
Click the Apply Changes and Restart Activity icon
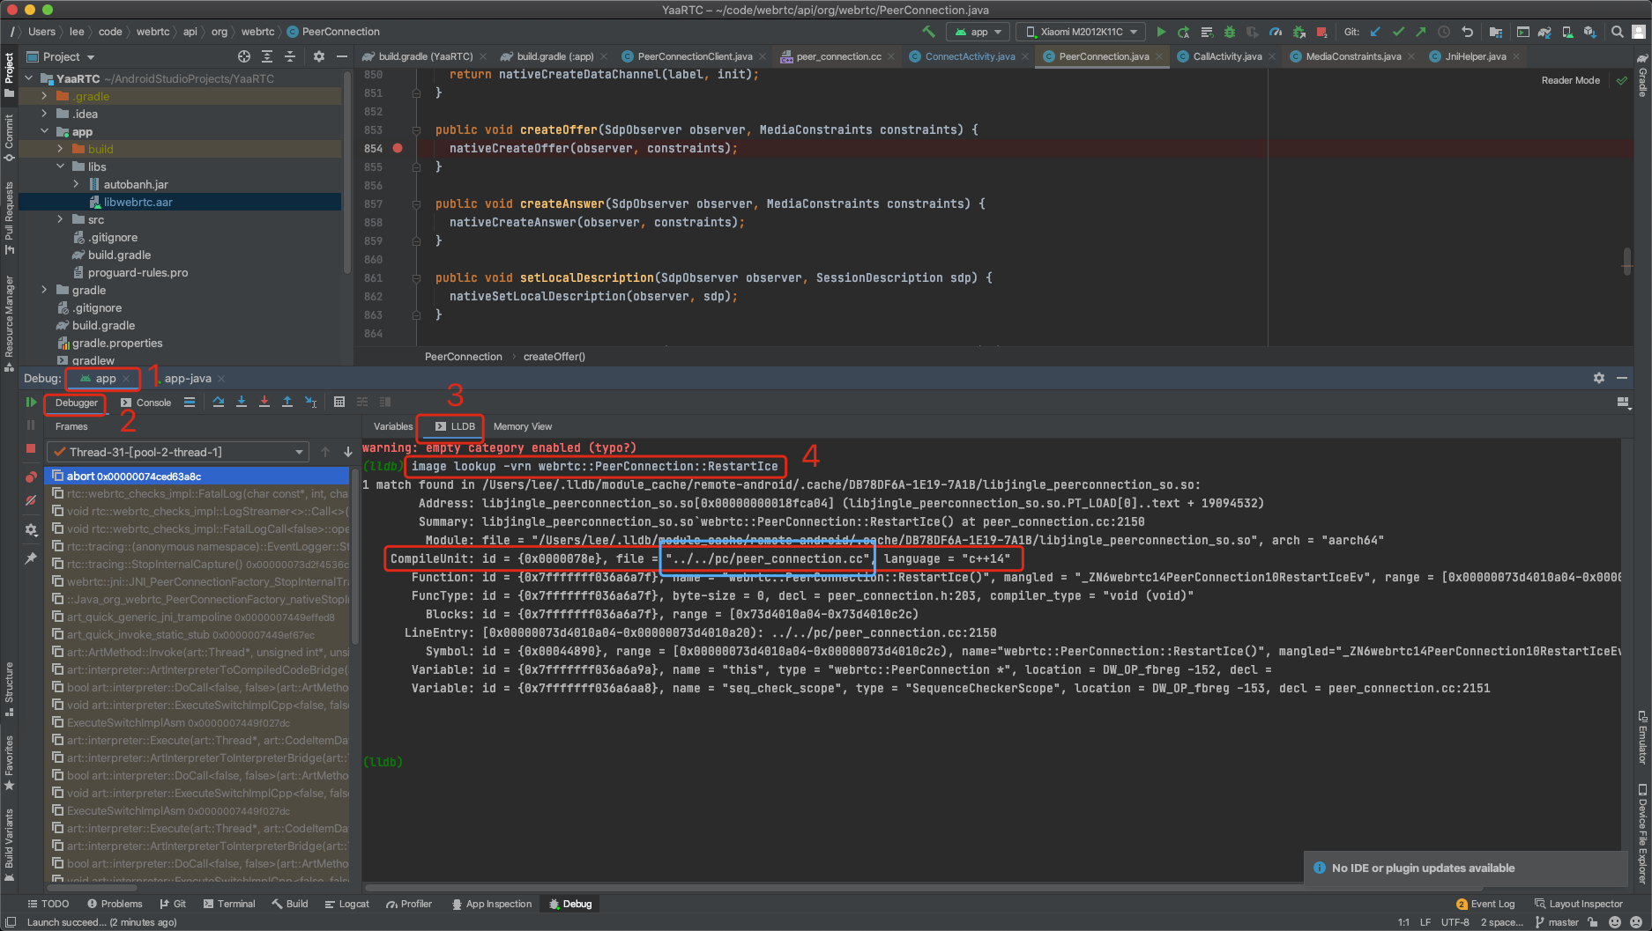(x=1183, y=32)
